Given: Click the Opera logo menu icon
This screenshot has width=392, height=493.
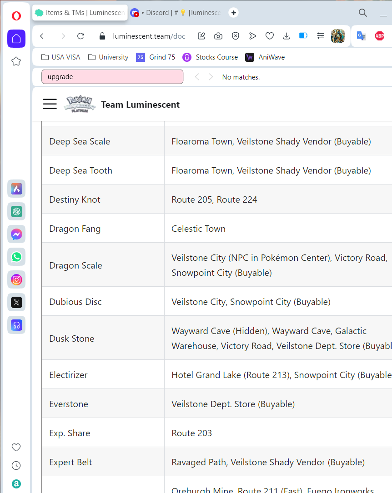Looking at the screenshot, I should pyautogui.click(x=16, y=16).
